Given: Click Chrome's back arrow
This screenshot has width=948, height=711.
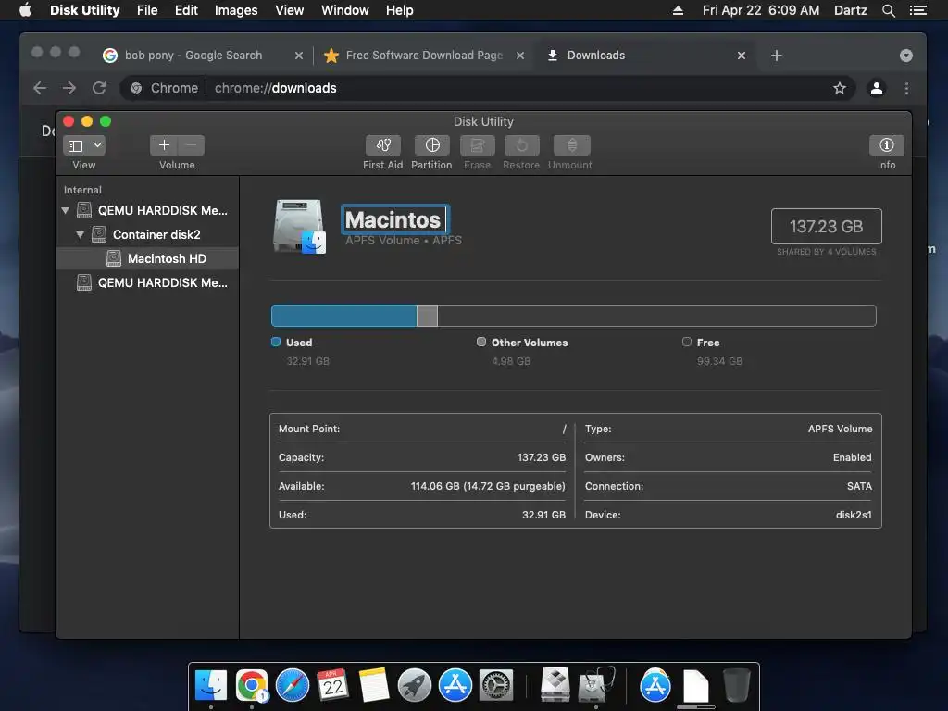Looking at the screenshot, I should (40, 88).
